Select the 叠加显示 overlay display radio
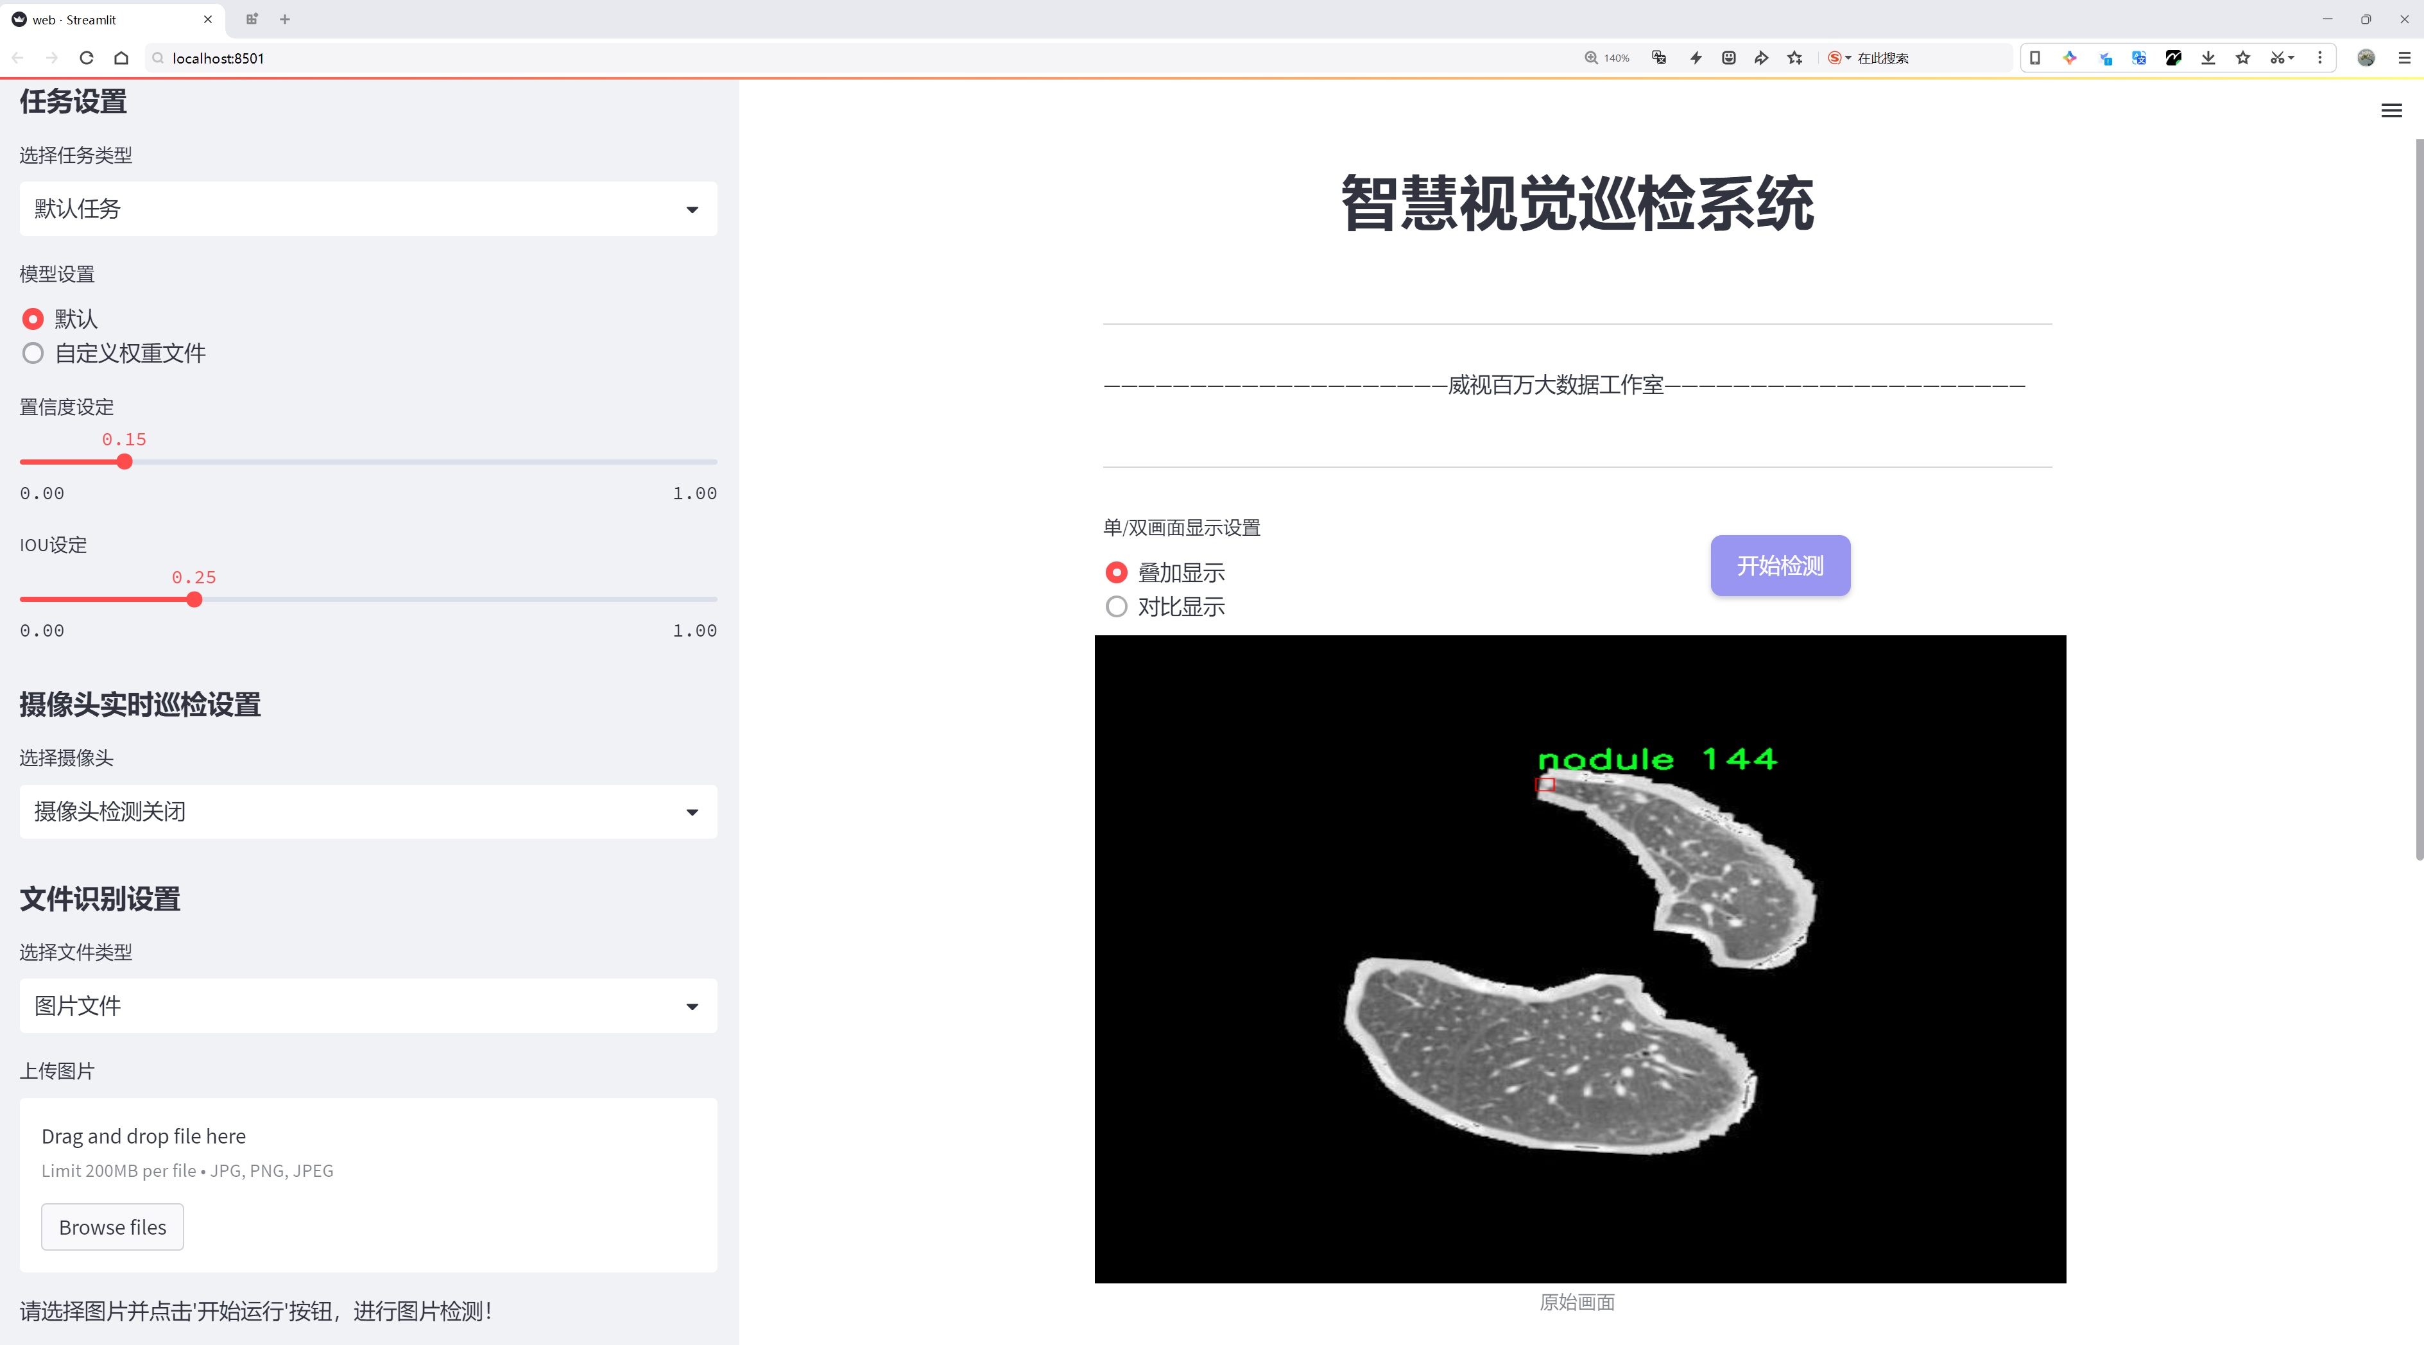Image resolution: width=2424 pixels, height=1345 pixels. tap(1116, 572)
